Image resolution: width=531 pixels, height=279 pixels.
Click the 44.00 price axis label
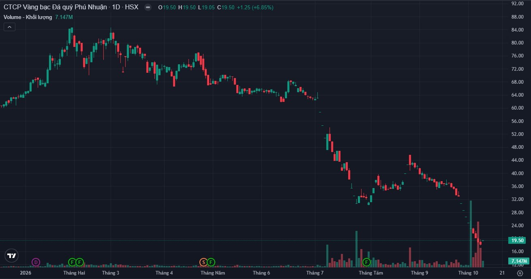coord(518,160)
